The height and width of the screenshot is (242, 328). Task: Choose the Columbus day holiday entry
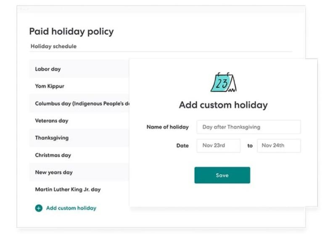(x=79, y=103)
